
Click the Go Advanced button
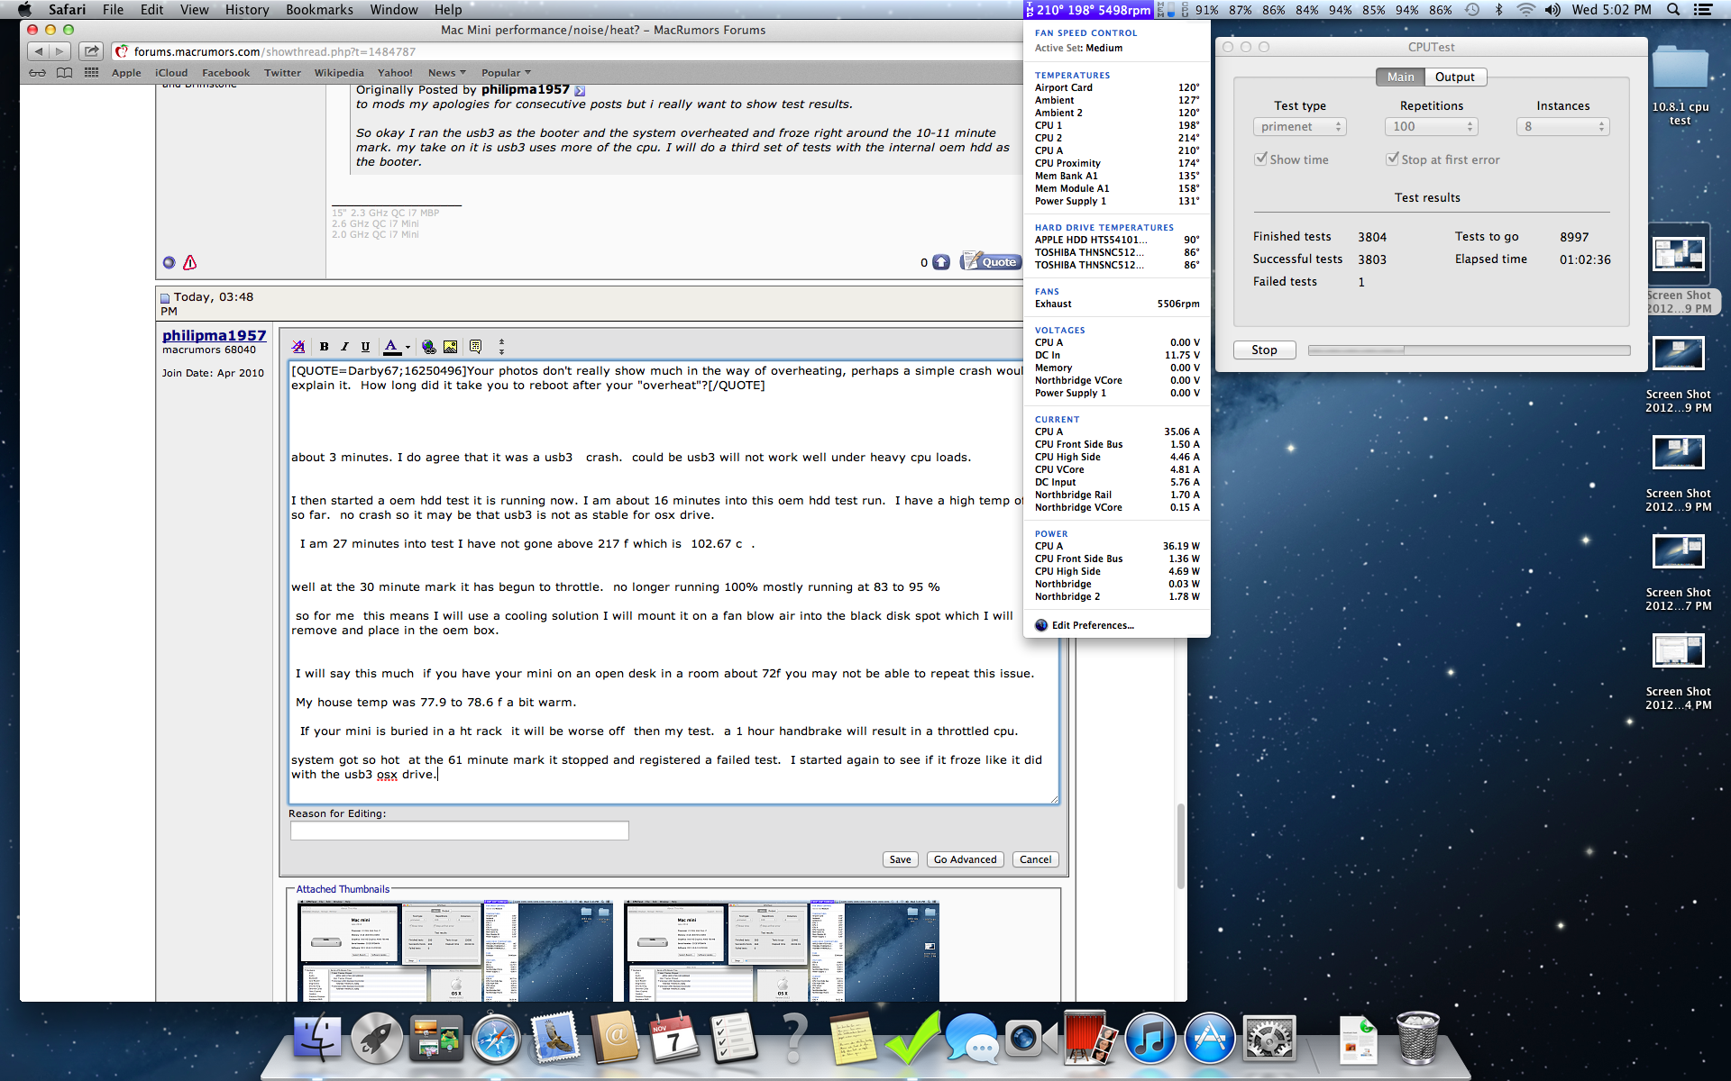[965, 859]
